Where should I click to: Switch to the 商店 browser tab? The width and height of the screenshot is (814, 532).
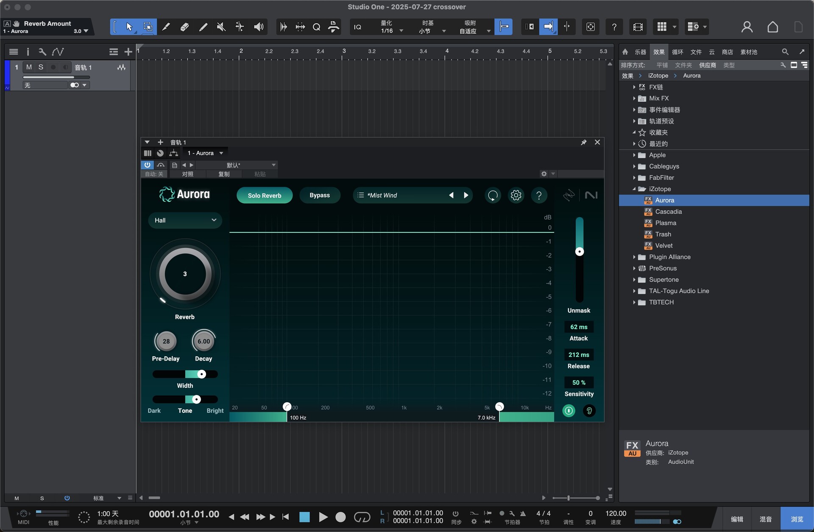coord(727,52)
